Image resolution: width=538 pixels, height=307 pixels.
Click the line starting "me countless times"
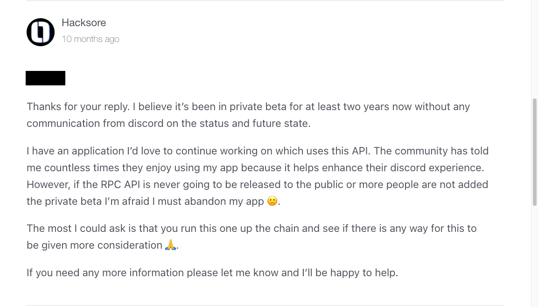[x=255, y=168]
